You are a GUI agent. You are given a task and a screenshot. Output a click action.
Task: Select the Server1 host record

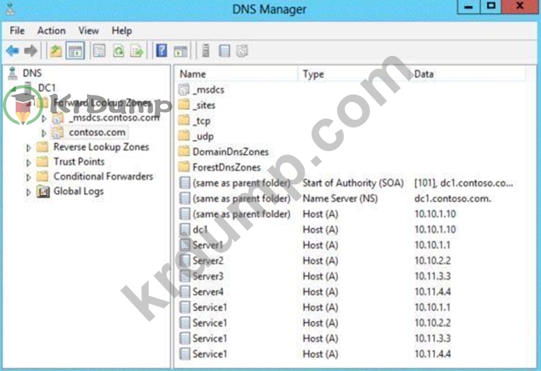pos(315,245)
